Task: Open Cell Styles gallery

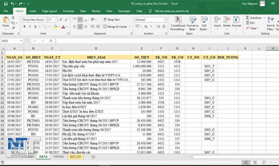Action: pyautogui.click(x=204, y=23)
